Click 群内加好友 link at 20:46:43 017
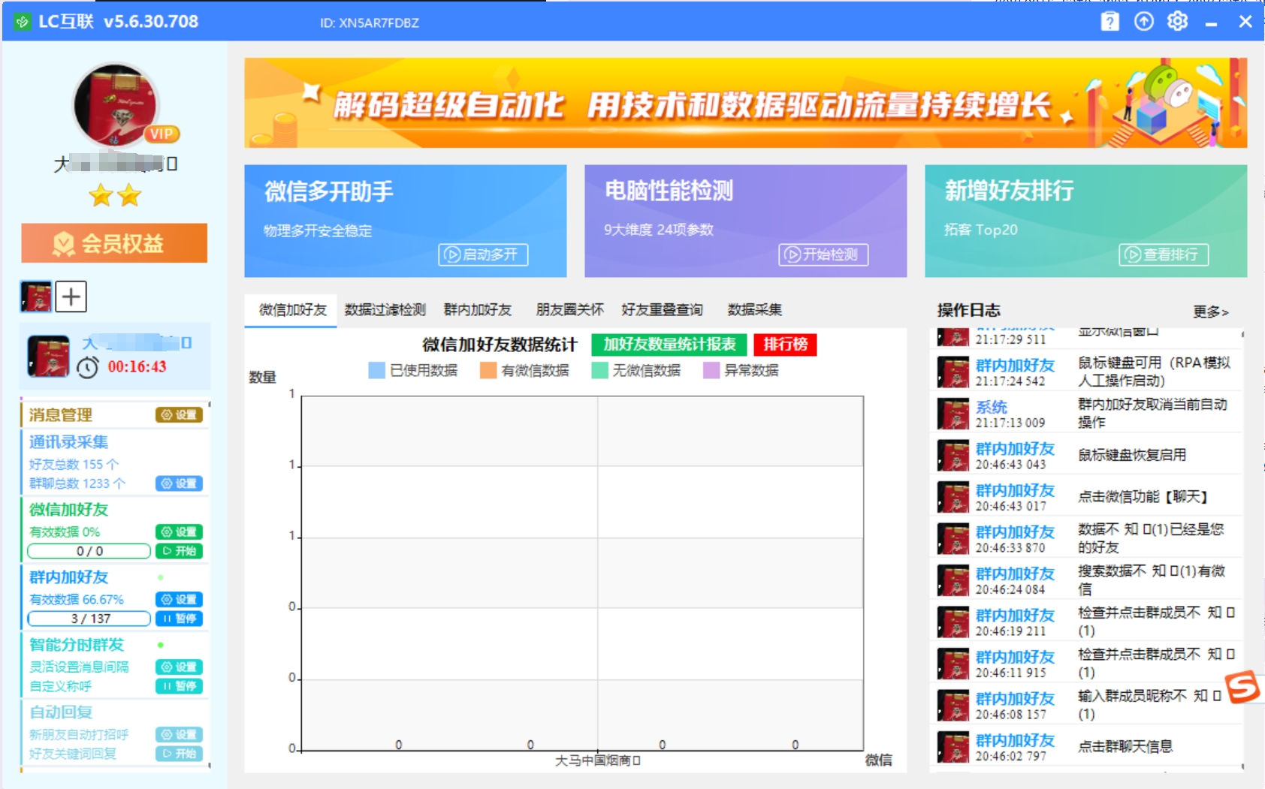Viewport: 1265px width, 789px height. (1015, 490)
